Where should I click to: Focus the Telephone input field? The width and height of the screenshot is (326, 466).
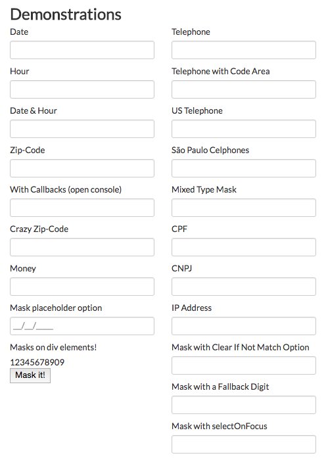click(244, 50)
